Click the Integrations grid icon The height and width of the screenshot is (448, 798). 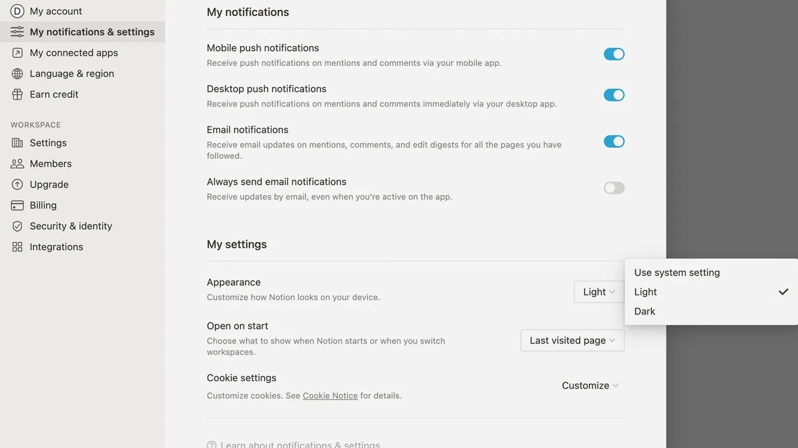click(x=17, y=247)
